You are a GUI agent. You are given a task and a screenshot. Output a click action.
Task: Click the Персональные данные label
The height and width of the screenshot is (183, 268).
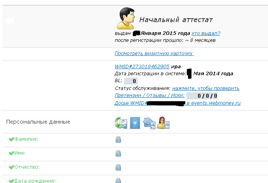(38, 122)
